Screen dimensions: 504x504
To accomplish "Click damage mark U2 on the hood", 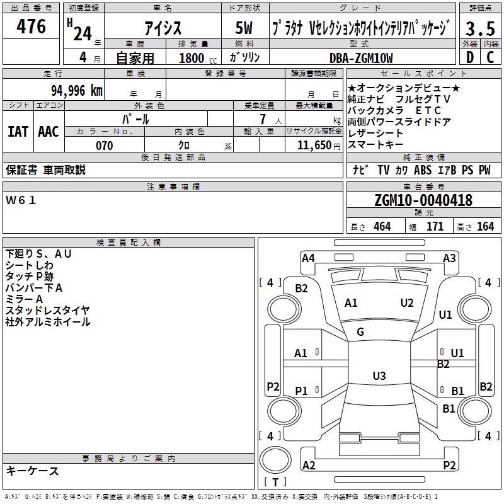I will click(x=407, y=303).
